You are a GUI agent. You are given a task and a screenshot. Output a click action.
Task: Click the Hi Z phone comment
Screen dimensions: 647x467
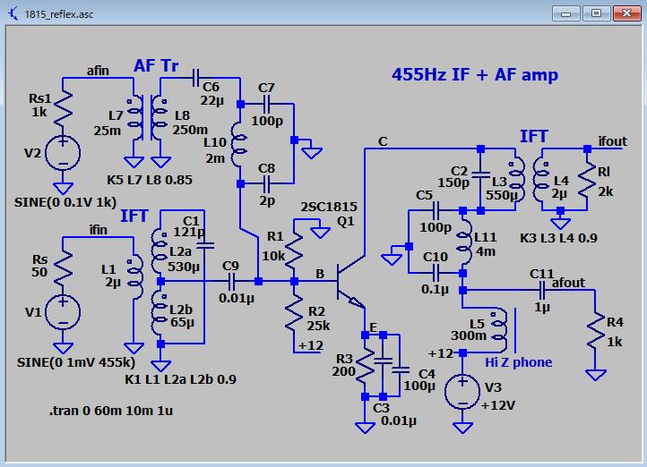click(518, 362)
